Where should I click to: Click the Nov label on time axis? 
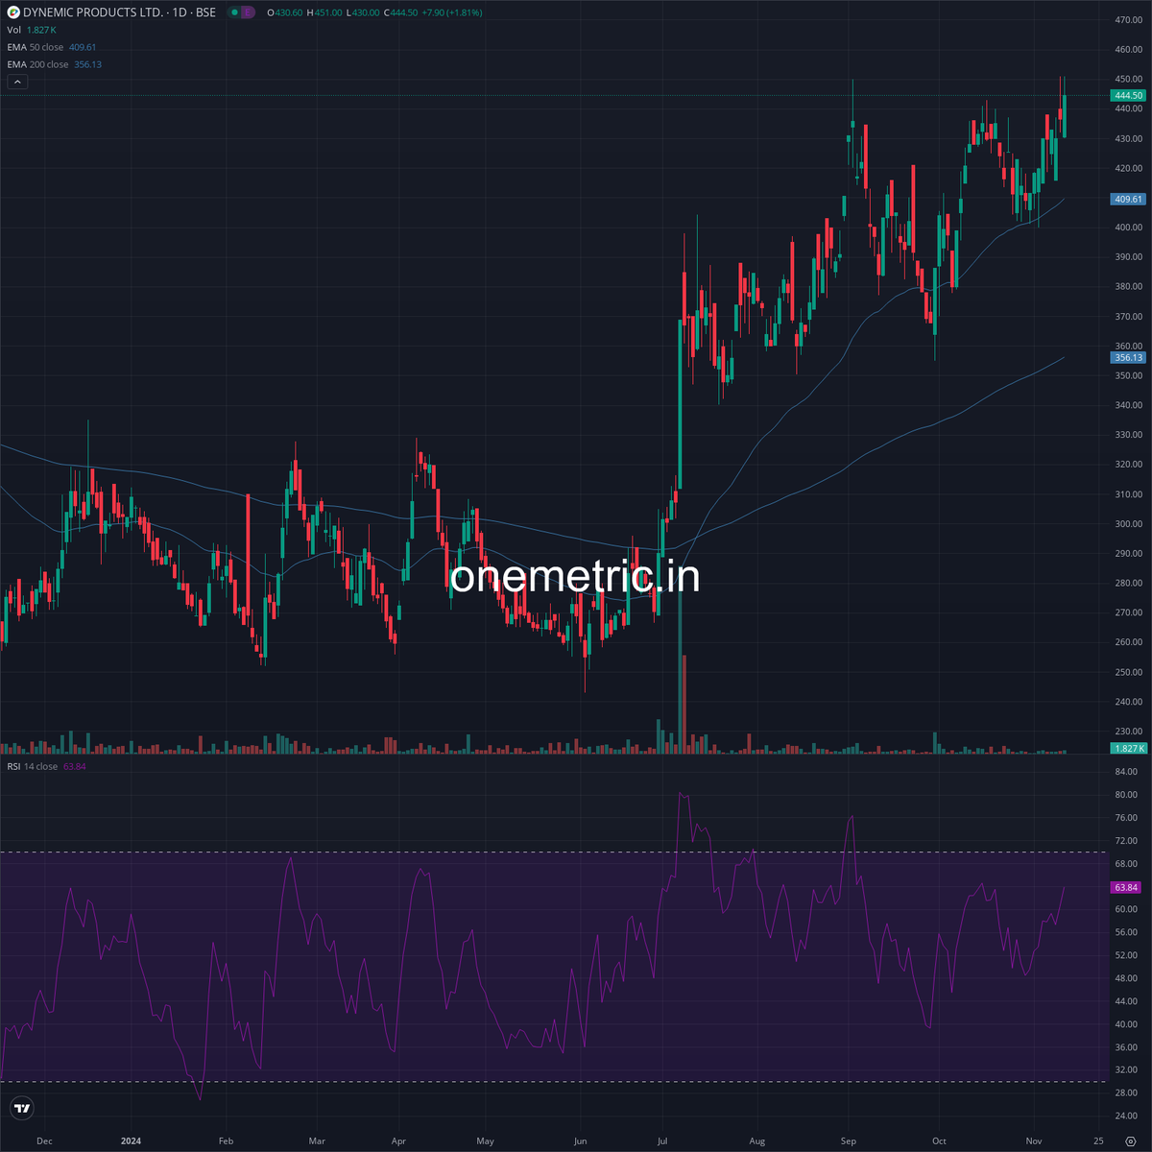1033,1141
